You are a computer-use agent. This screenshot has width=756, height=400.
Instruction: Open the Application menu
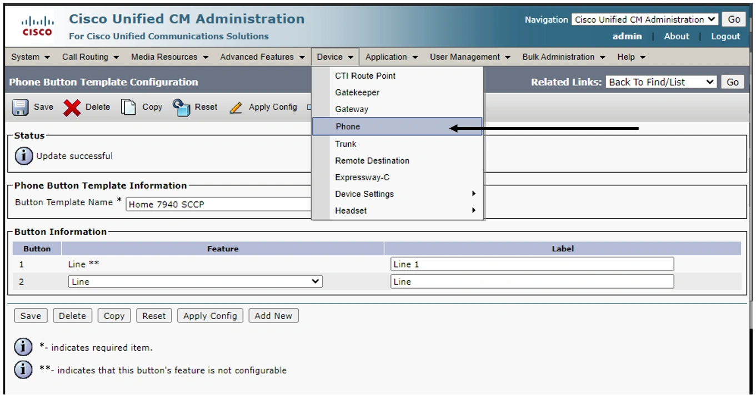coord(392,57)
